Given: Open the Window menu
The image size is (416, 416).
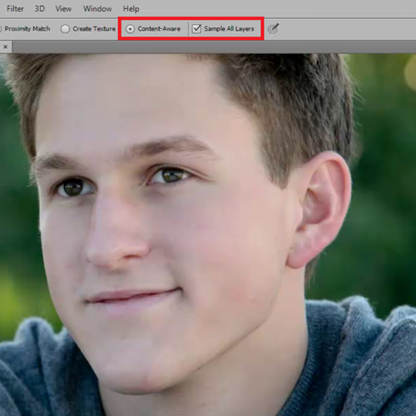Looking at the screenshot, I should pos(97,9).
